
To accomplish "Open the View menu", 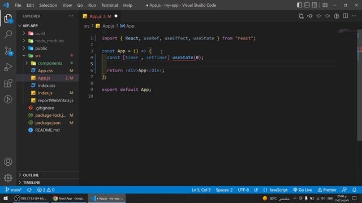I will (67, 5).
